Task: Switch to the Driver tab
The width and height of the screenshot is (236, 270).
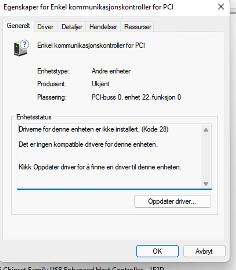Action: (x=45, y=27)
